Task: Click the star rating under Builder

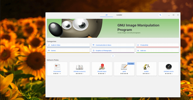Action: pos(146,74)
